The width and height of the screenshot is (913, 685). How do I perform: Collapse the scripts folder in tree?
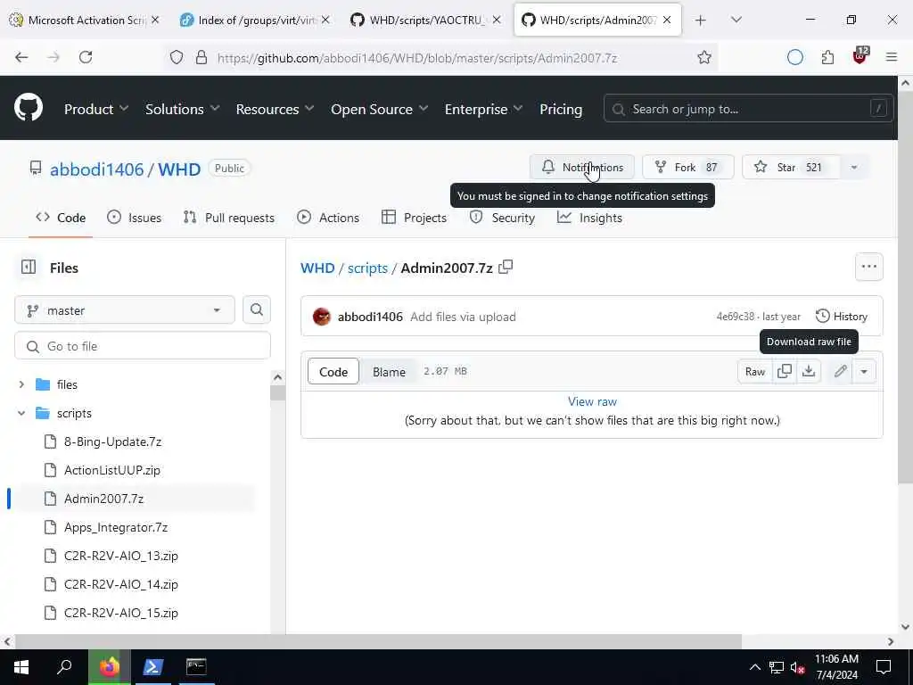(x=21, y=413)
